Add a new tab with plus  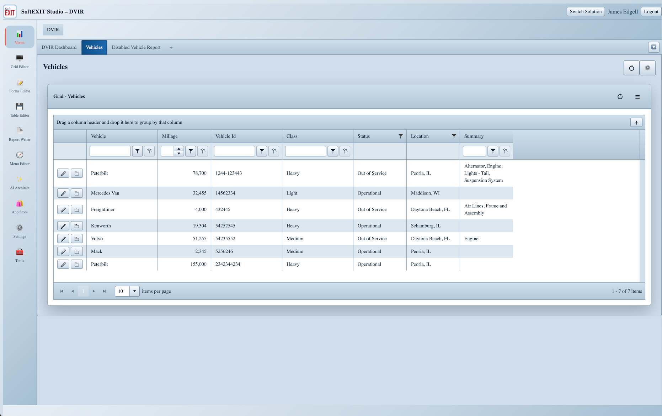coord(171,48)
